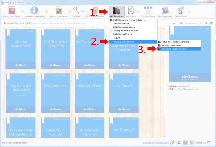Select Reise nach dem Mittelpunkt der Erde cover
This screenshot has width=216, height=147.
21,127
